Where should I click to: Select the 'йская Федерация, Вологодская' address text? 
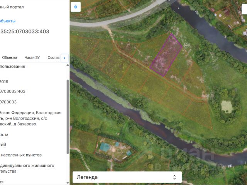tap(31, 113)
